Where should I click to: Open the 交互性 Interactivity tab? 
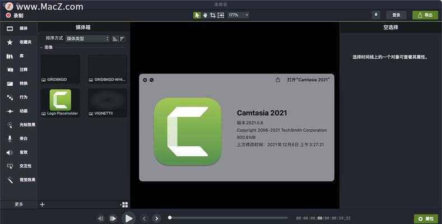(18, 166)
